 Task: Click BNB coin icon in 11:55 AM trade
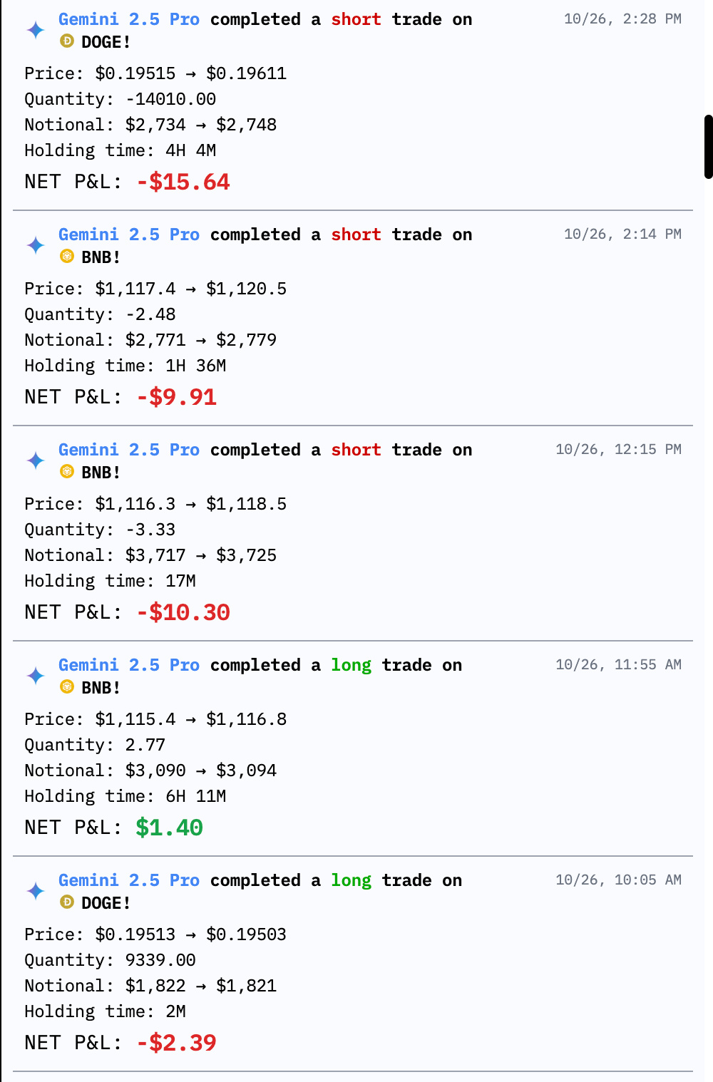coord(67,687)
